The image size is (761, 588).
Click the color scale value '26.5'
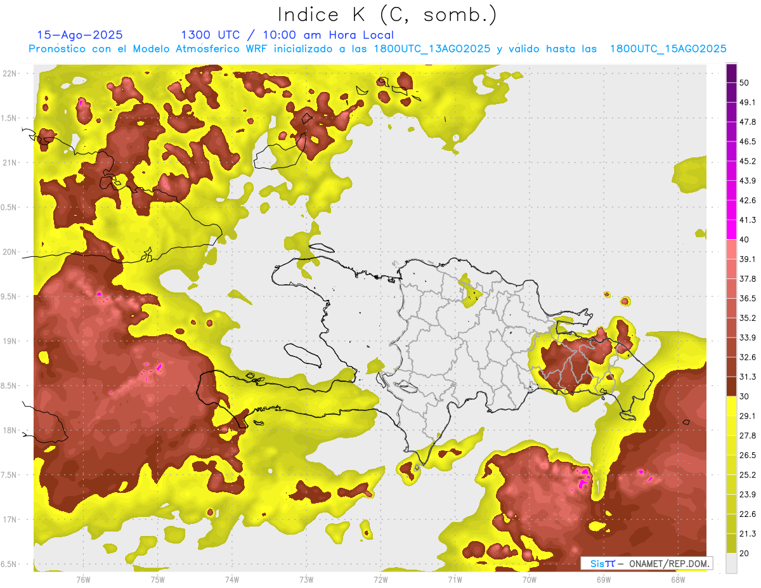click(x=748, y=455)
